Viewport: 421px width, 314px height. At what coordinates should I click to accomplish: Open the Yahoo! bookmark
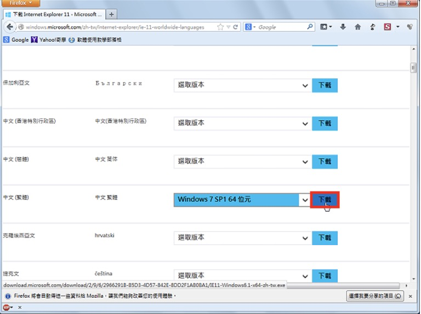point(49,39)
